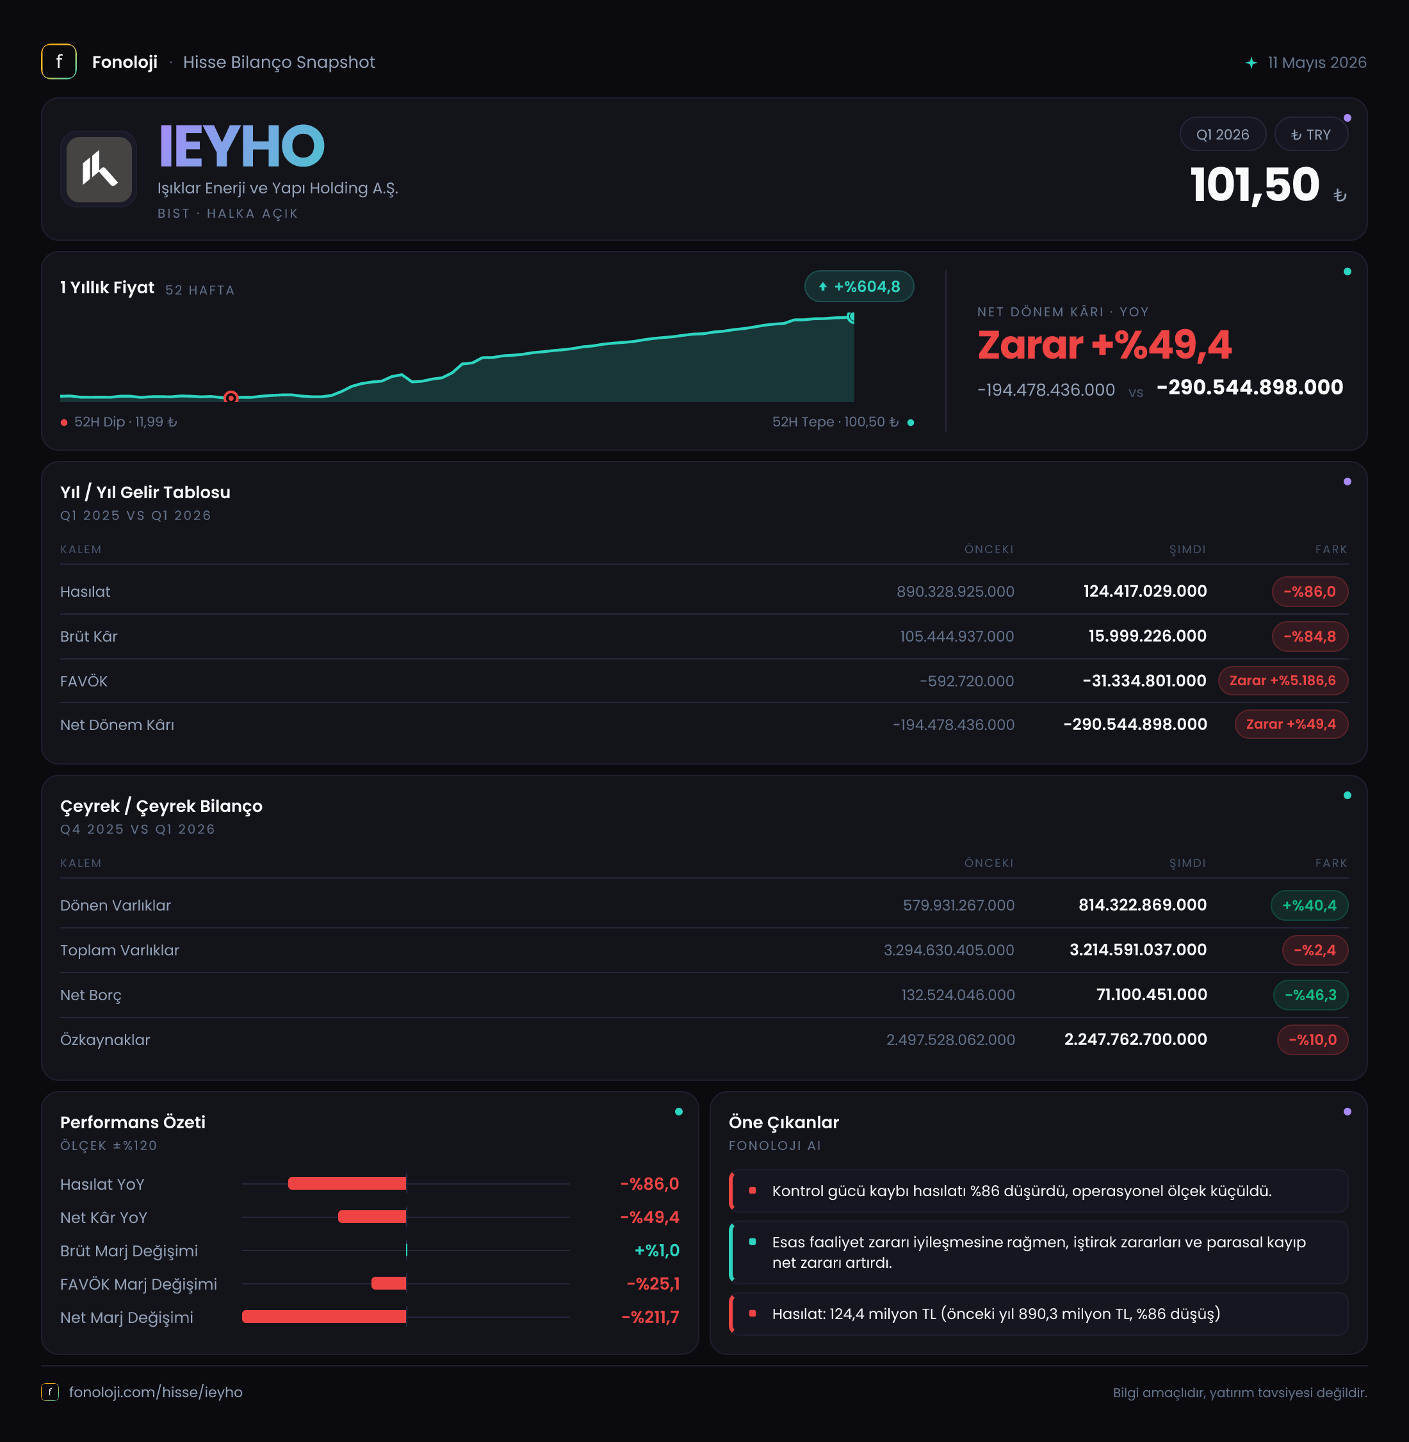
Task: Click the FAVÖK Zarar +%5.186,6 badge
Action: click(1282, 681)
